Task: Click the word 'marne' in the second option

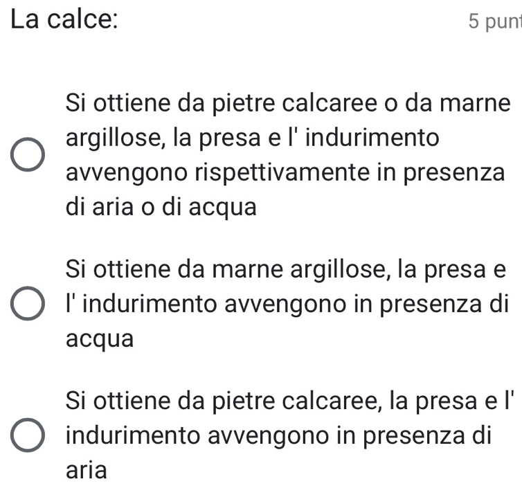Action: (x=248, y=269)
